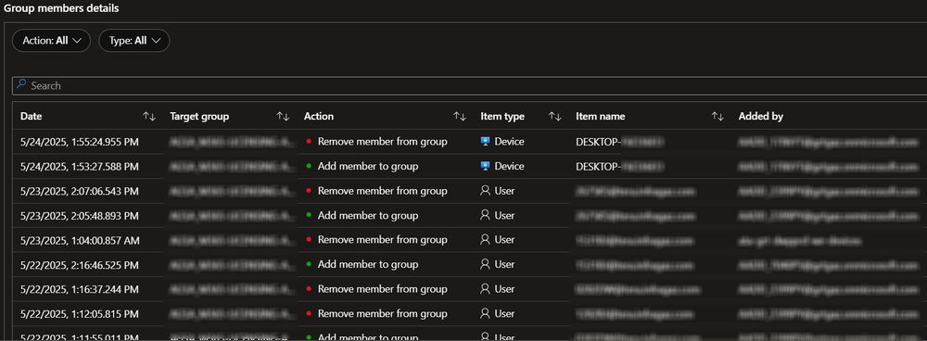
Task: Click the Target group header label
Action: [x=199, y=117]
